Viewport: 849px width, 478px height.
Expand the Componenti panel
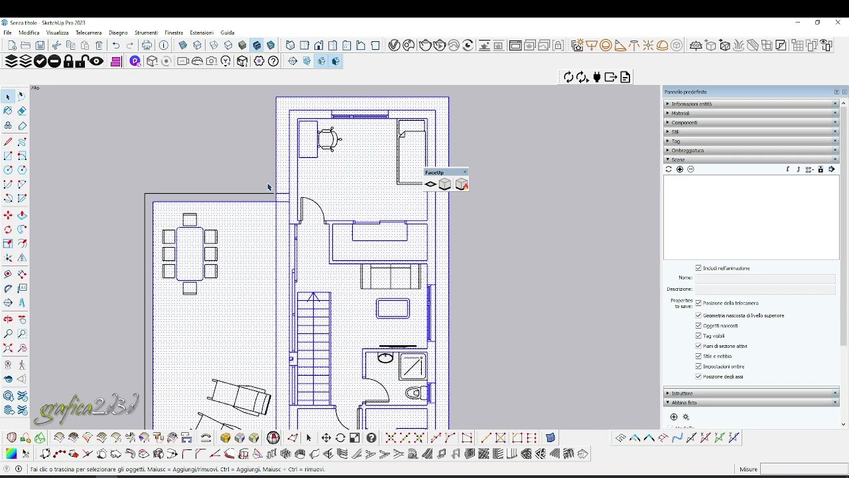tap(751, 122)
